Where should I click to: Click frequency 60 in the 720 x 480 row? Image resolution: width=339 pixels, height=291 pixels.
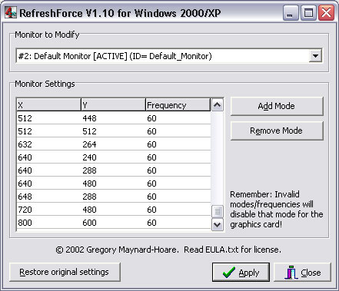tap(151, 210)
